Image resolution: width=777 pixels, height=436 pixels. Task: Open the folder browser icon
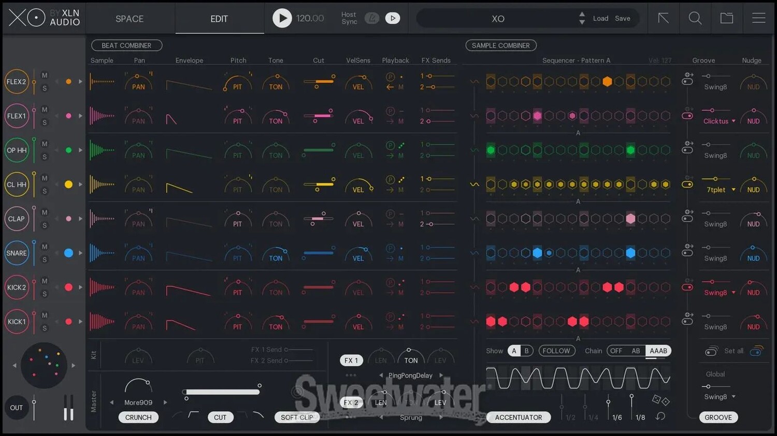pos(727,19)
